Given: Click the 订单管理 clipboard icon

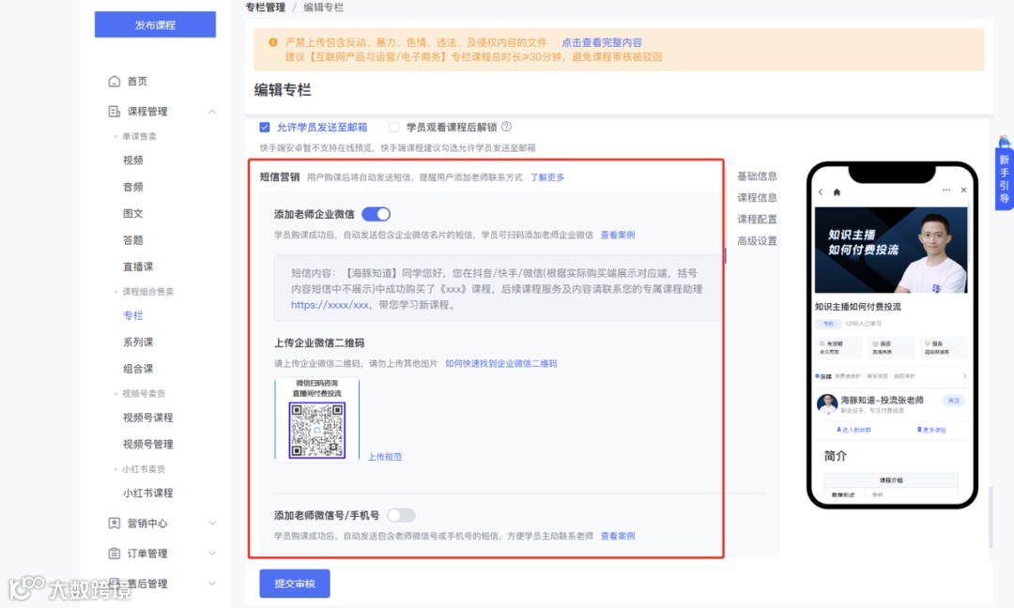Looking at the screenshot, I should pyautogui.click(x=115, y=554).
